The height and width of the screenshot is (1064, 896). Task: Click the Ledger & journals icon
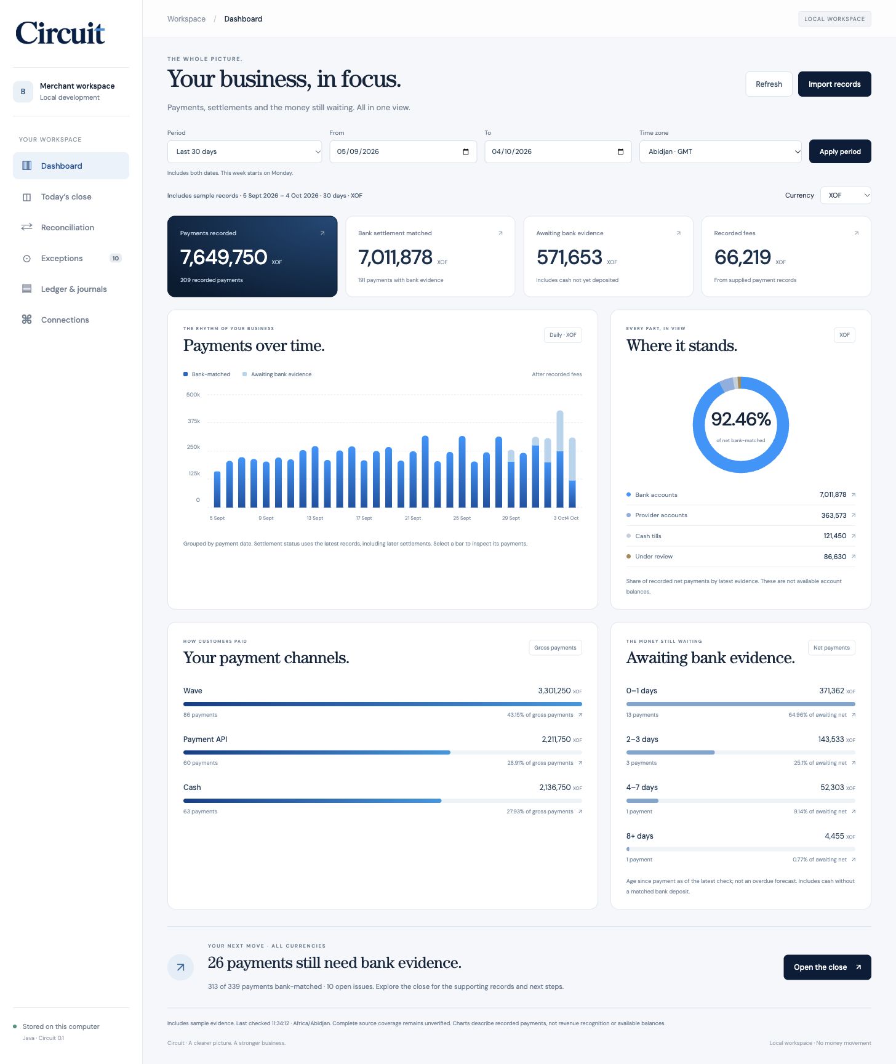pos(26,289)
